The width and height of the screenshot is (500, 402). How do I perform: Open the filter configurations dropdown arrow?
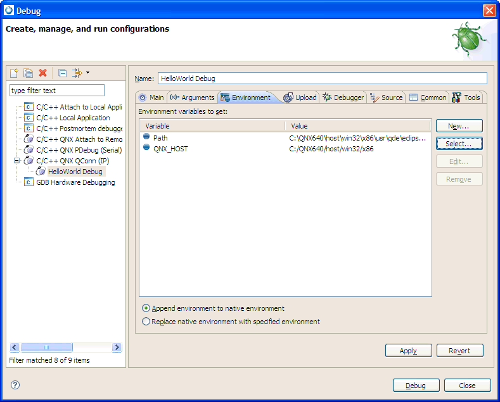pos(87,73)
